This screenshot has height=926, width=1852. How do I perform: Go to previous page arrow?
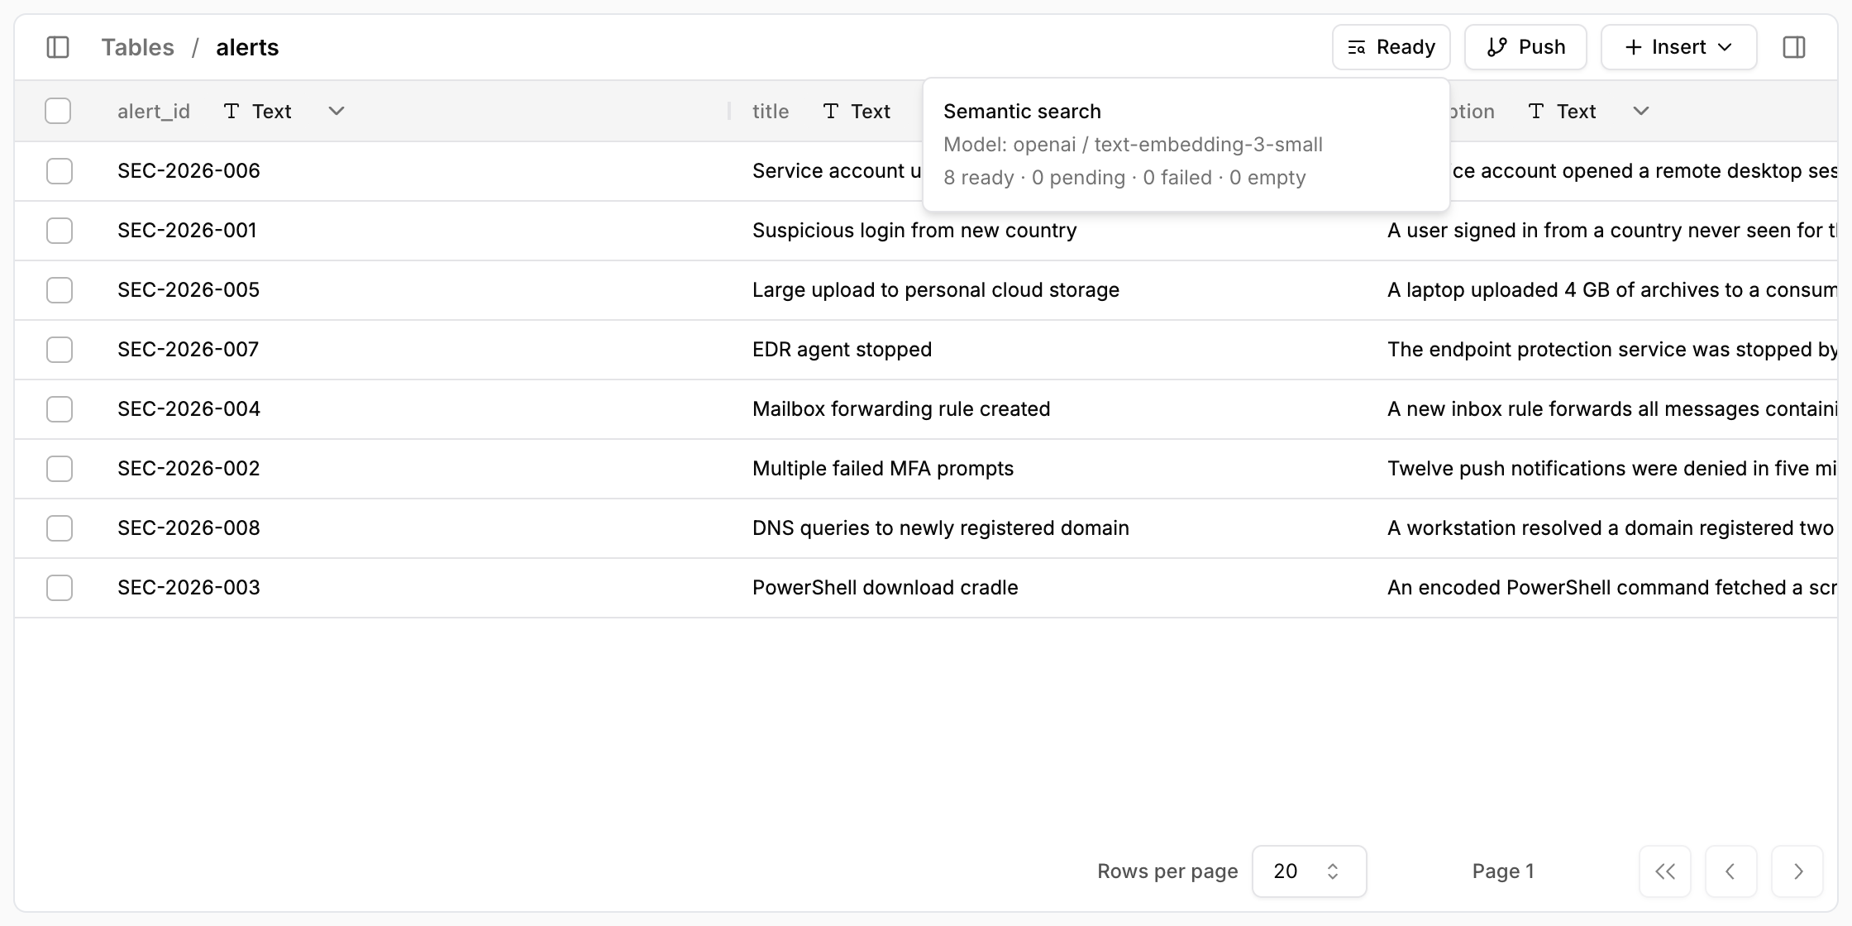[x=1731, y=871]
